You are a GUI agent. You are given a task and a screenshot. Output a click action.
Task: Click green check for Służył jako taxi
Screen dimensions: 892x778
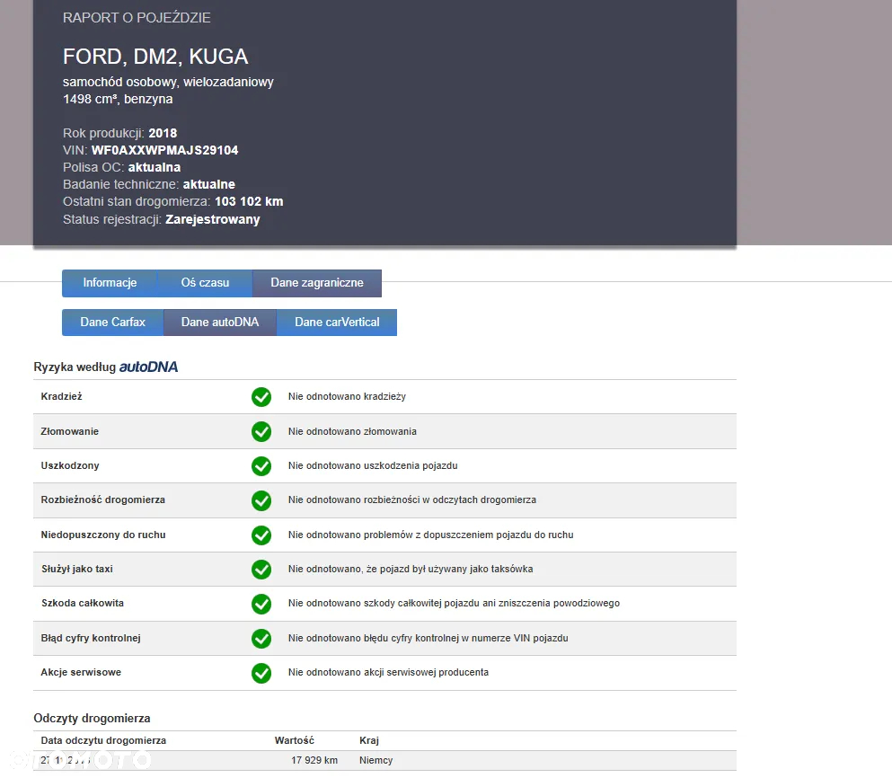[261, 570]
